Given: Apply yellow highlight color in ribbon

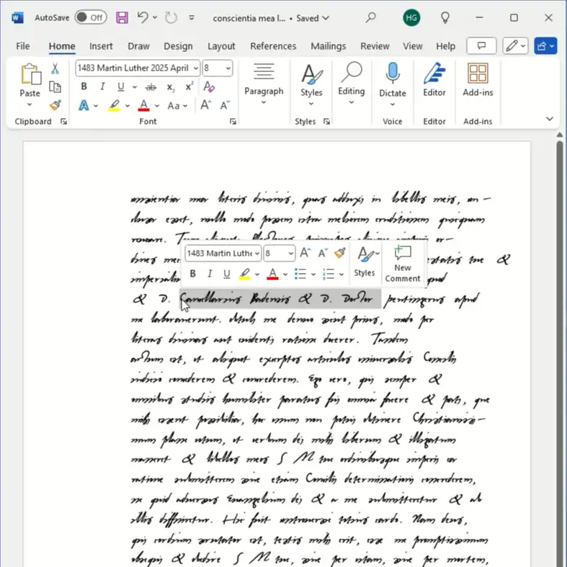Looking at the screenshot, I should 115,106.
